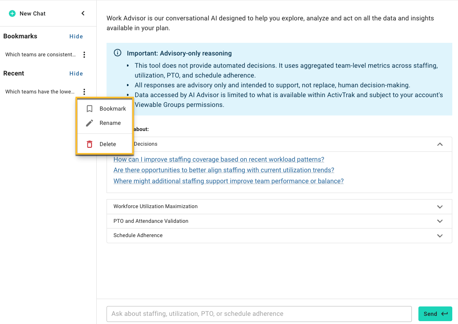
Task: Click the bookmark outline icon in menu
Action: (x=90, y=109)
